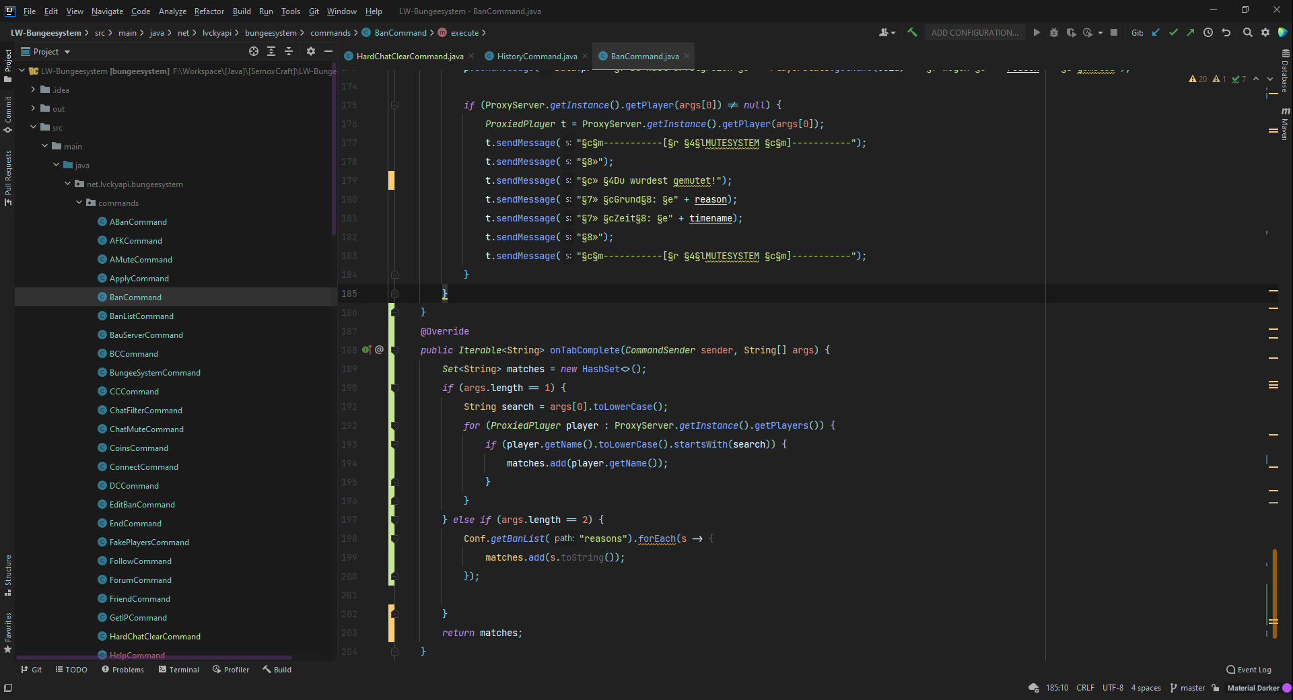The height and width of the screenshot is (700, 1293).
Task: Click the blue Git Update Project arrow
Action: click(x=1156, y=32)
